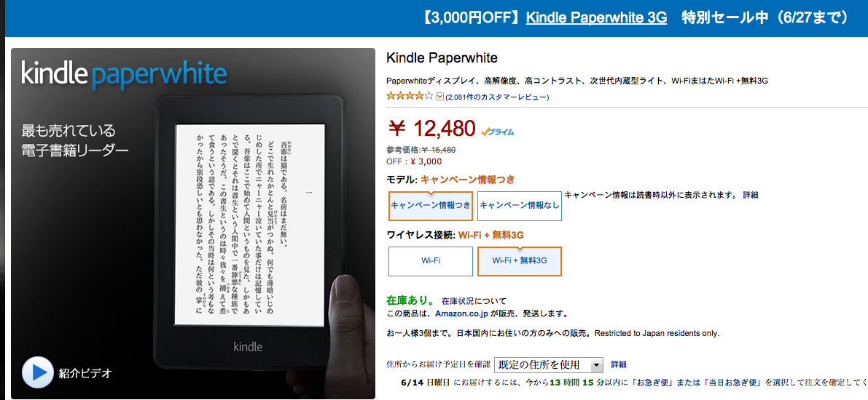Select the キャンペーン情報つき model option

pos(431,206)
